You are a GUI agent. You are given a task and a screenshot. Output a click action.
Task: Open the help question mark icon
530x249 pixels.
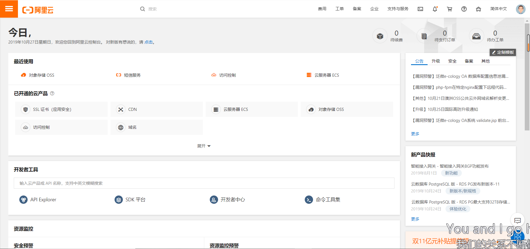tap(464, 9)
